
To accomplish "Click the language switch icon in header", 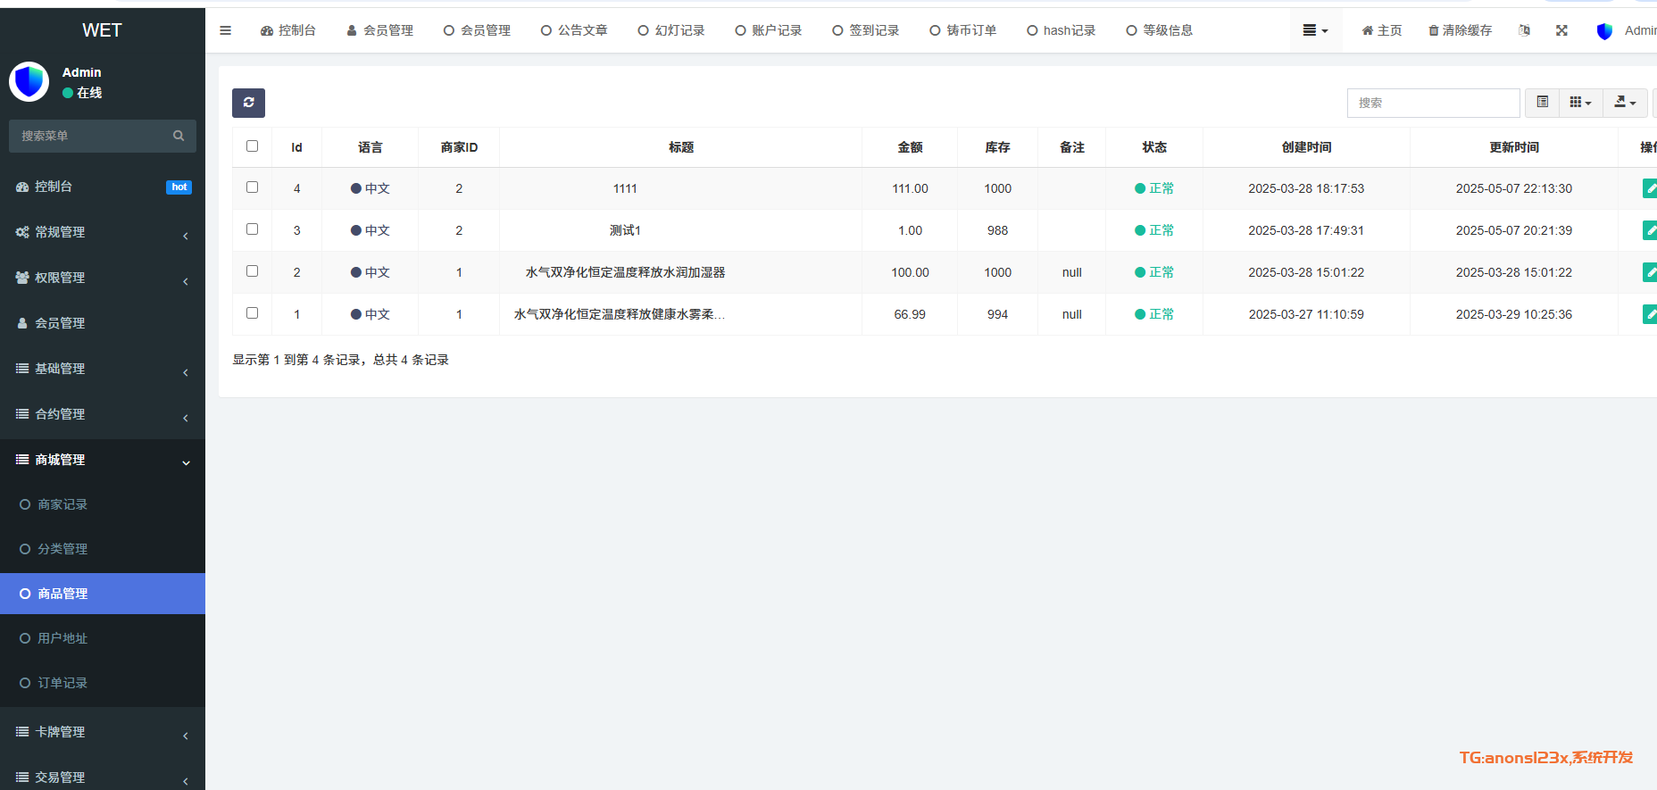I will pos(1524,30).
